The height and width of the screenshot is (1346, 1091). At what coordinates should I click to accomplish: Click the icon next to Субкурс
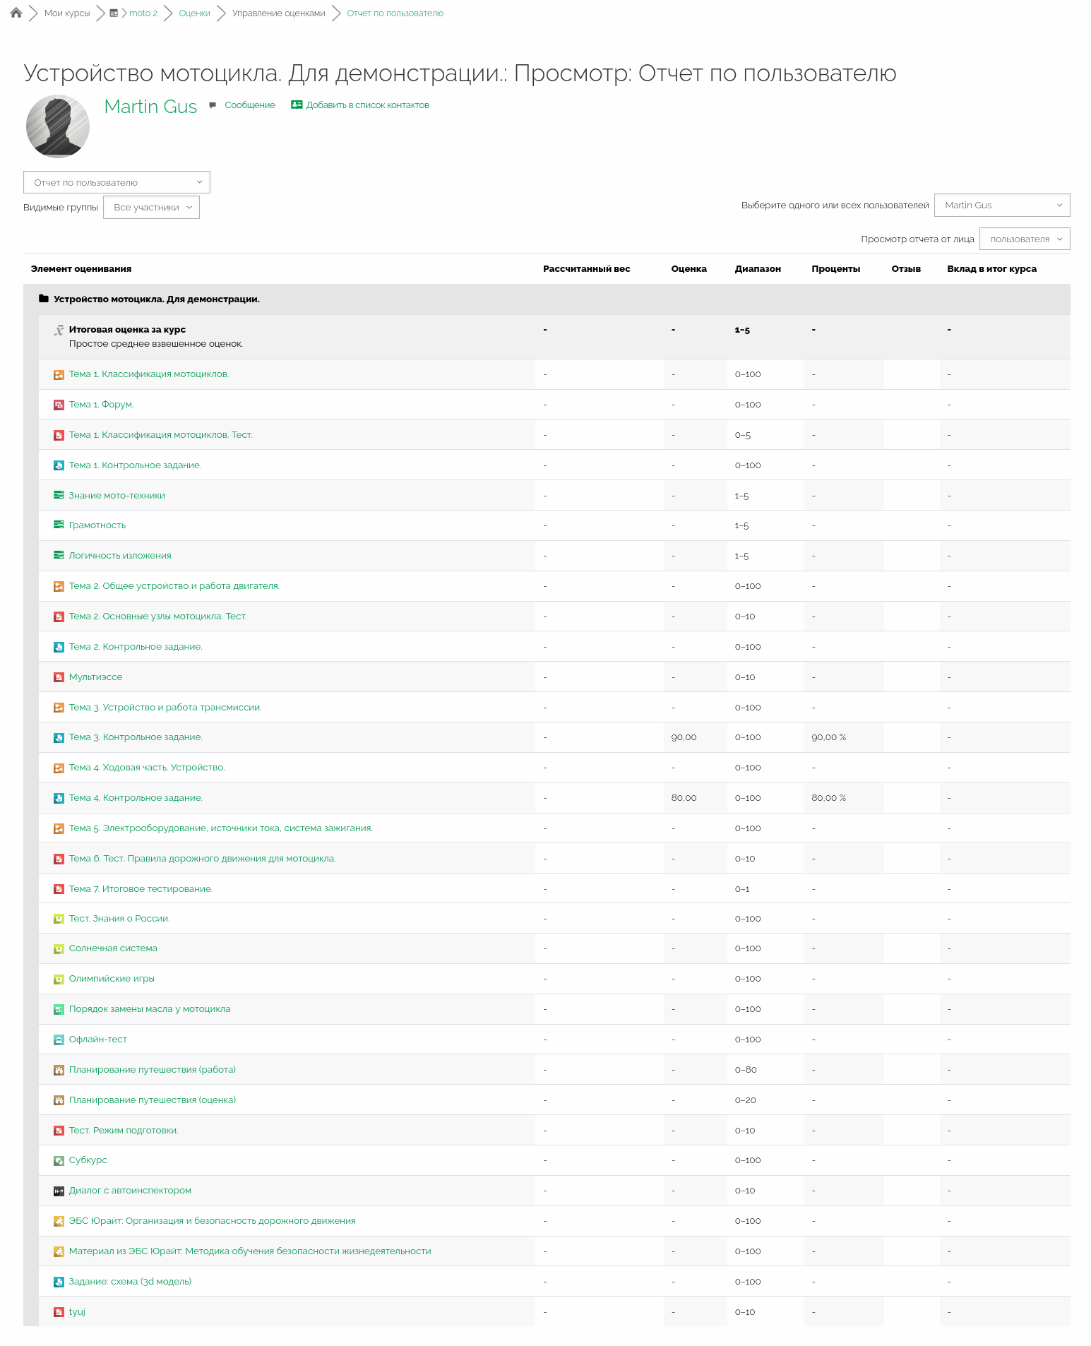(59, 1160)
